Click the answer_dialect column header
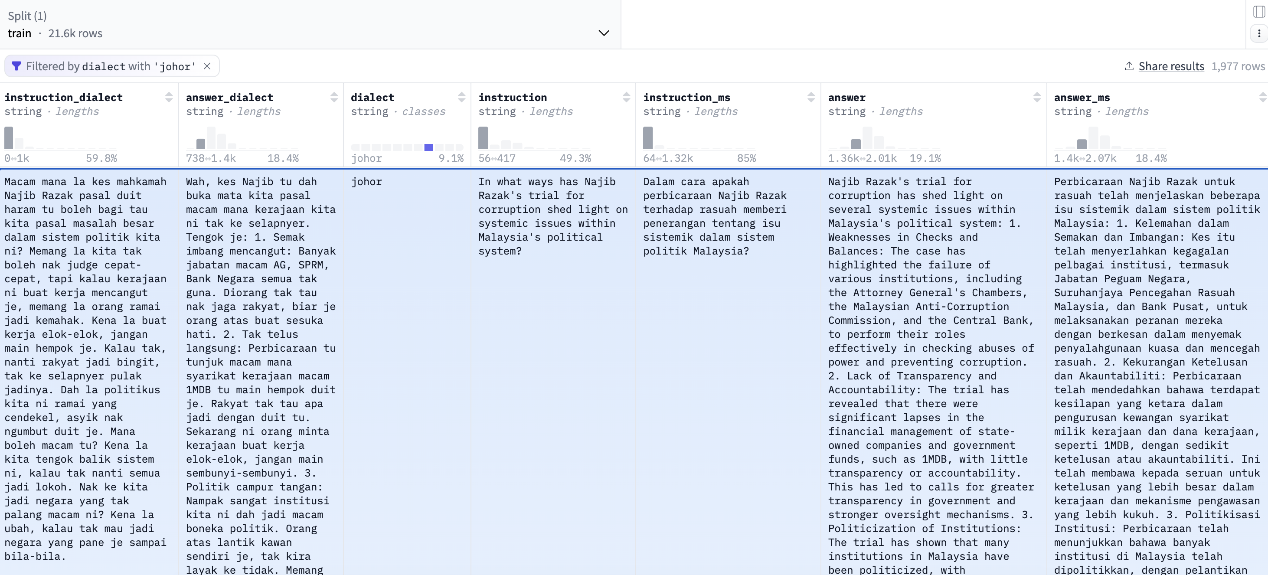This screenshot has height=575, width=1268. click(x=229, y=98)
